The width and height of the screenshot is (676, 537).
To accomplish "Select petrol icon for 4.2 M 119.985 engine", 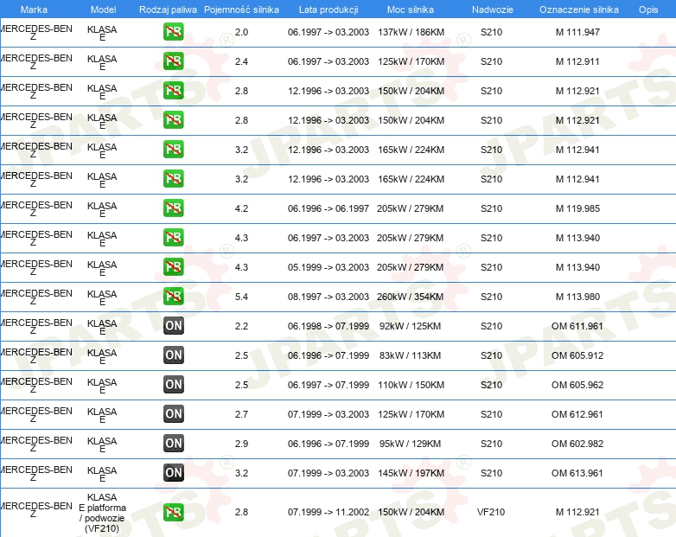I will point(173,208).
